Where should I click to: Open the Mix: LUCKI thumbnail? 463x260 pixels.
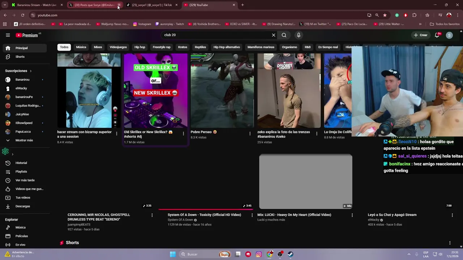tap(306, 182)
